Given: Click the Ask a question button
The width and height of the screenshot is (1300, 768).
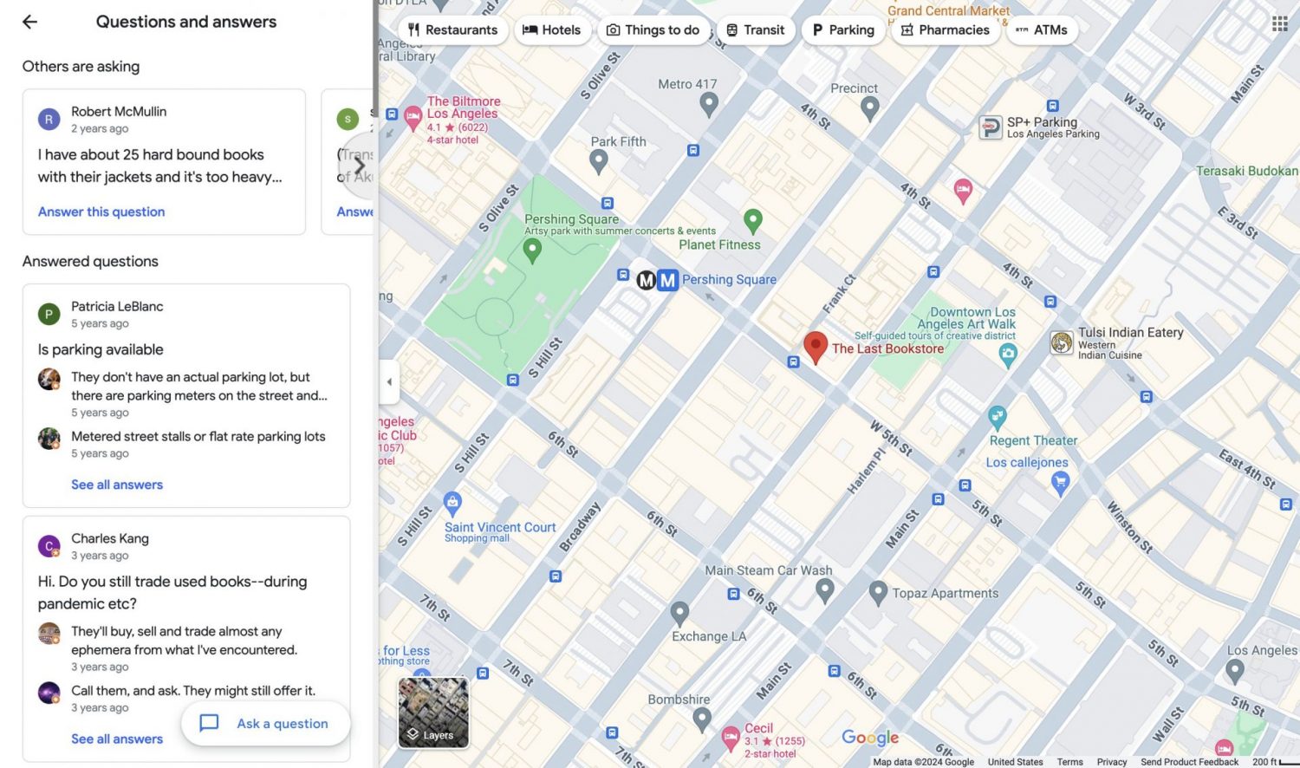Looking at the screenshot, I should point(266,723).
